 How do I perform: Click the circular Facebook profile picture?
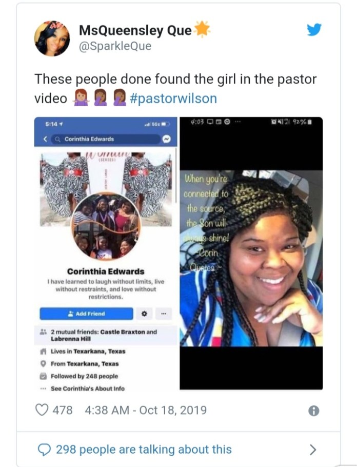click(x=106, y=226)
